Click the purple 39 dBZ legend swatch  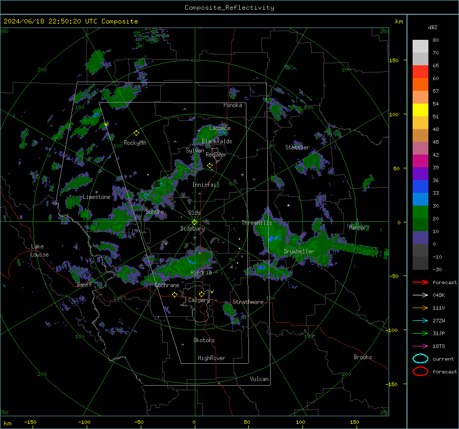[x=420, y=173]
